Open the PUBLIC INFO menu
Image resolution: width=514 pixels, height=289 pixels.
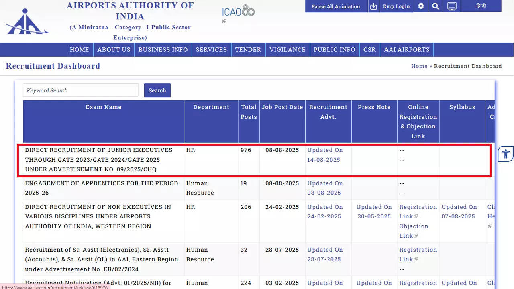(x=335, y=50)
